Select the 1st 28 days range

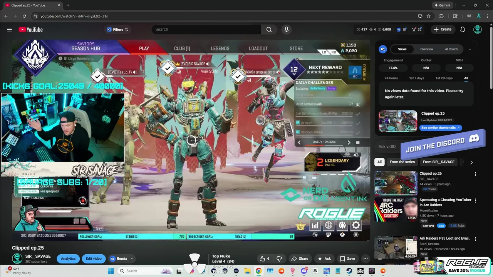coord(444,78)
